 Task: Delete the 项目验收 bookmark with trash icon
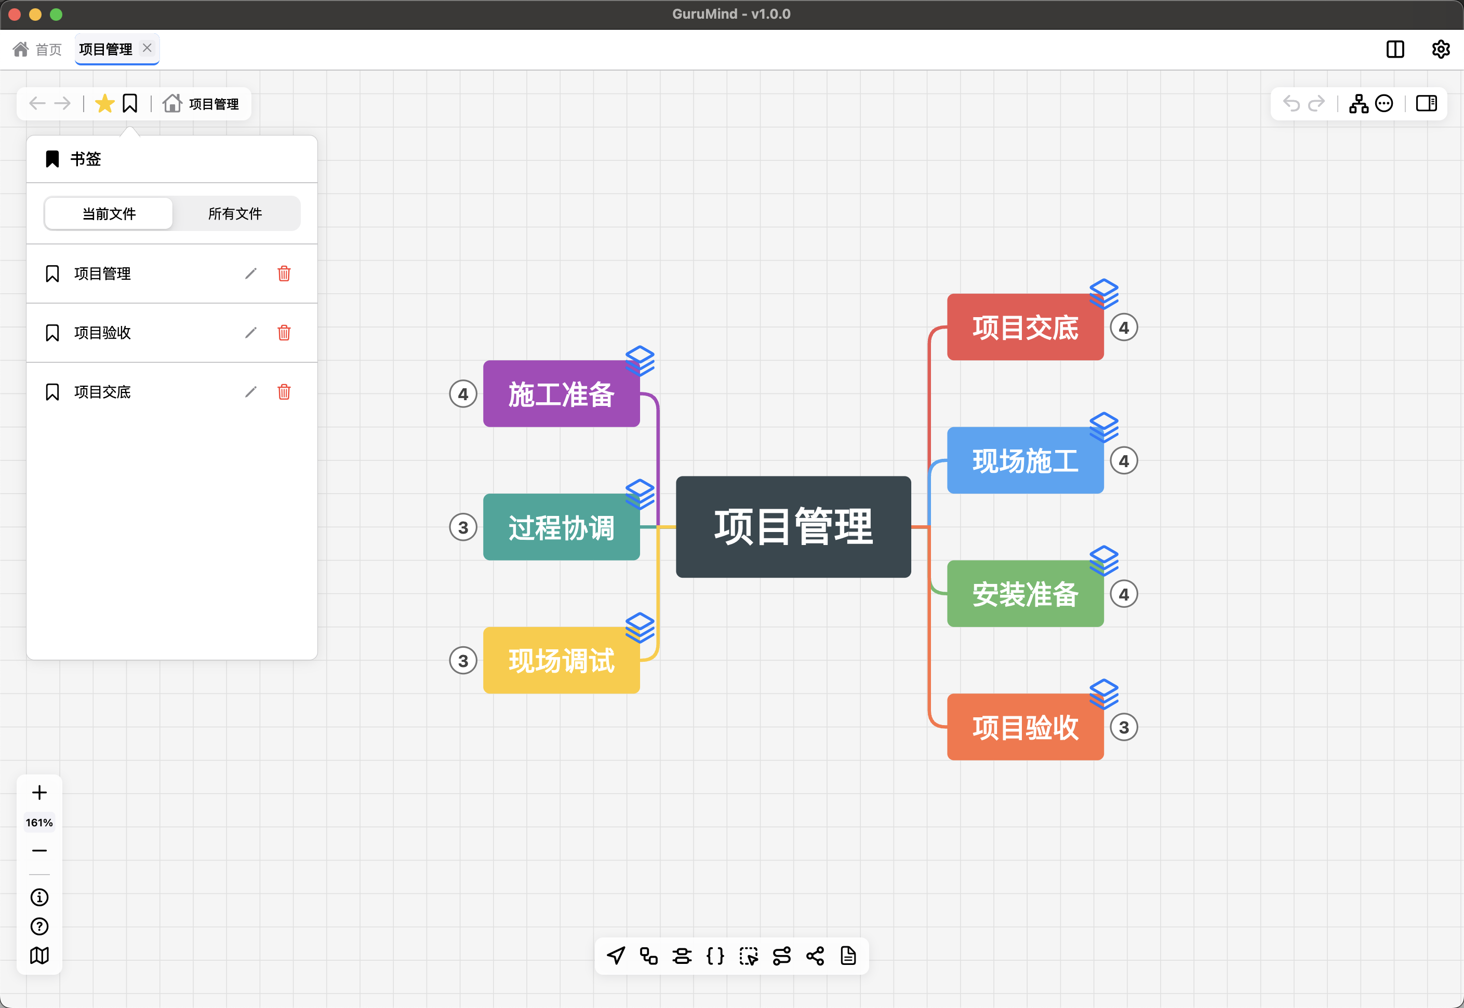pyautogui.click(x=284, y=333)
